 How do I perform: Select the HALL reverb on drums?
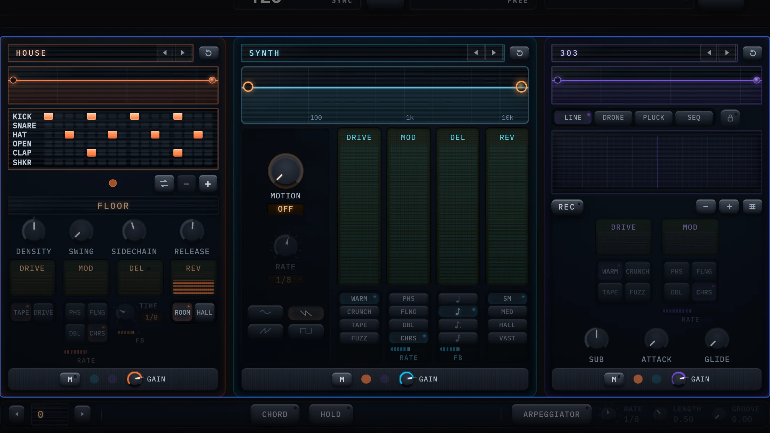pos(204,313)
